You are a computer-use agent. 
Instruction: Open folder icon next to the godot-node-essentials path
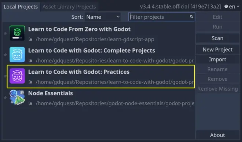(30, 103)
